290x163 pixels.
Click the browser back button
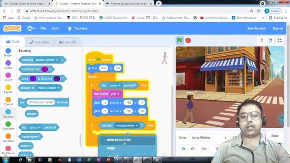tap(5, 11)
